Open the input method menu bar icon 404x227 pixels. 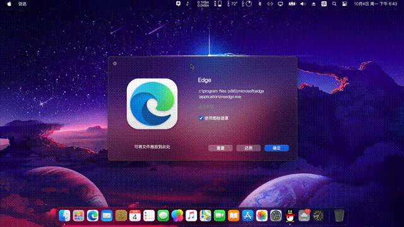click(324, 4)
